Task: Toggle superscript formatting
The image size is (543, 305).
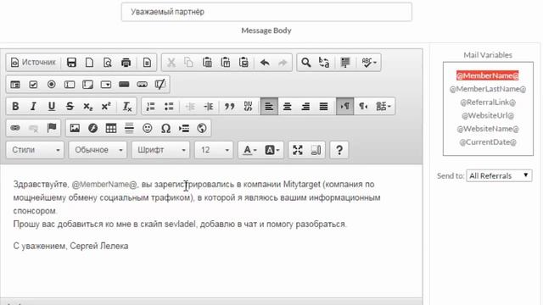Action: point(106,107)
